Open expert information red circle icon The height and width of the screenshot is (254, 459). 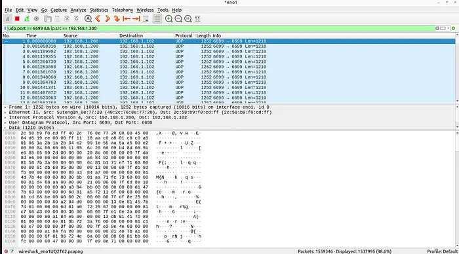tap(6, 251)
